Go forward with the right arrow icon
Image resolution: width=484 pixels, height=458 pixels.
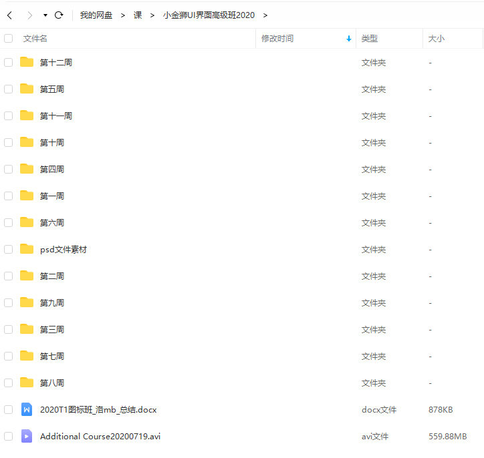[x=29, y=15]
